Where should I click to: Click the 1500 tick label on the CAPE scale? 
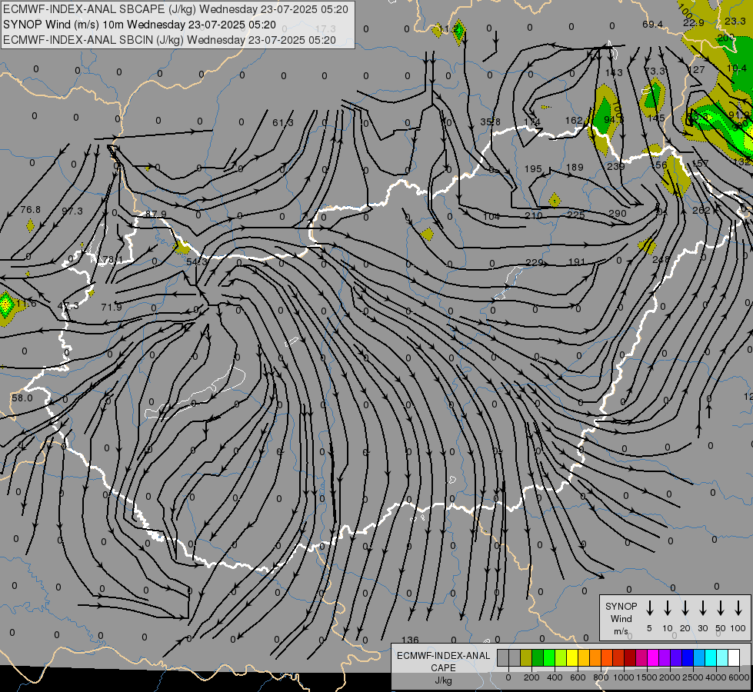[646, 677]
